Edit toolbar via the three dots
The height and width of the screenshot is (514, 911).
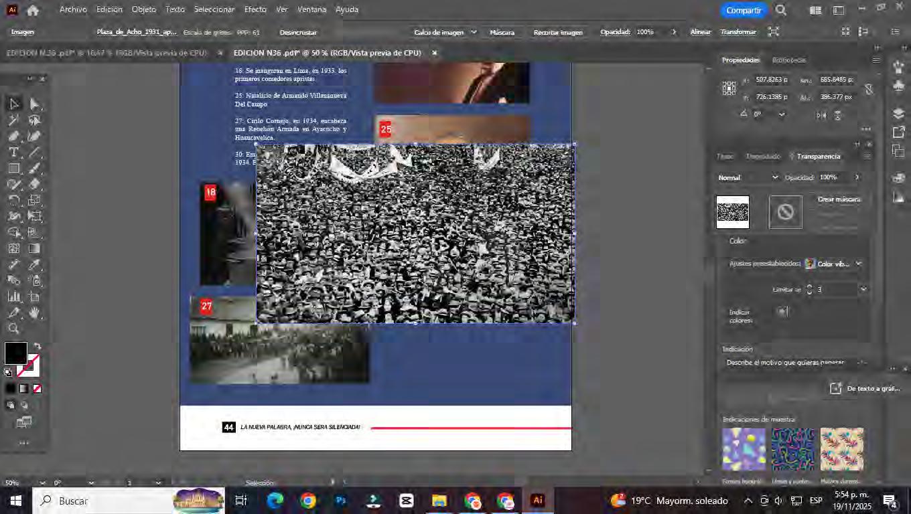pos(24,442)
